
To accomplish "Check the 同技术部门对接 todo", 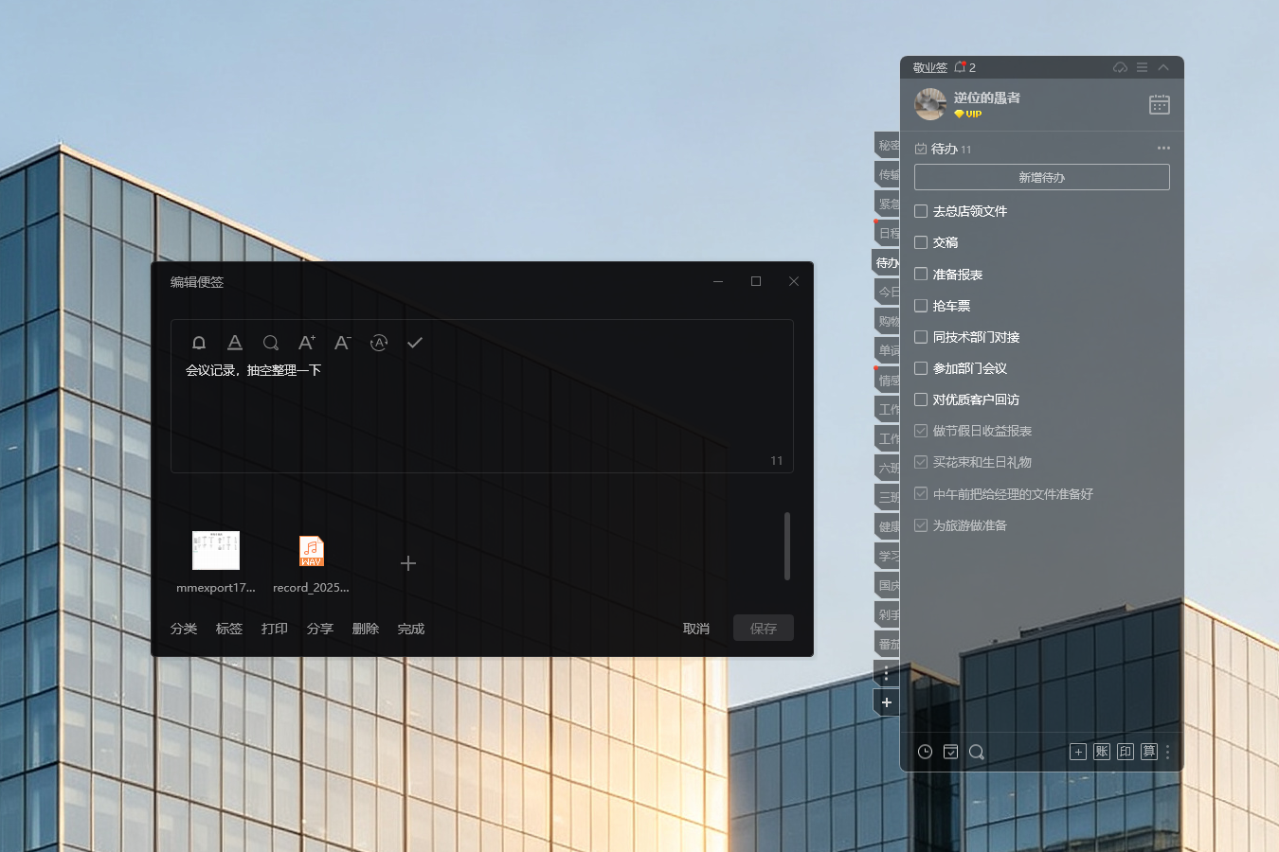I will click(x=921, y=337).
